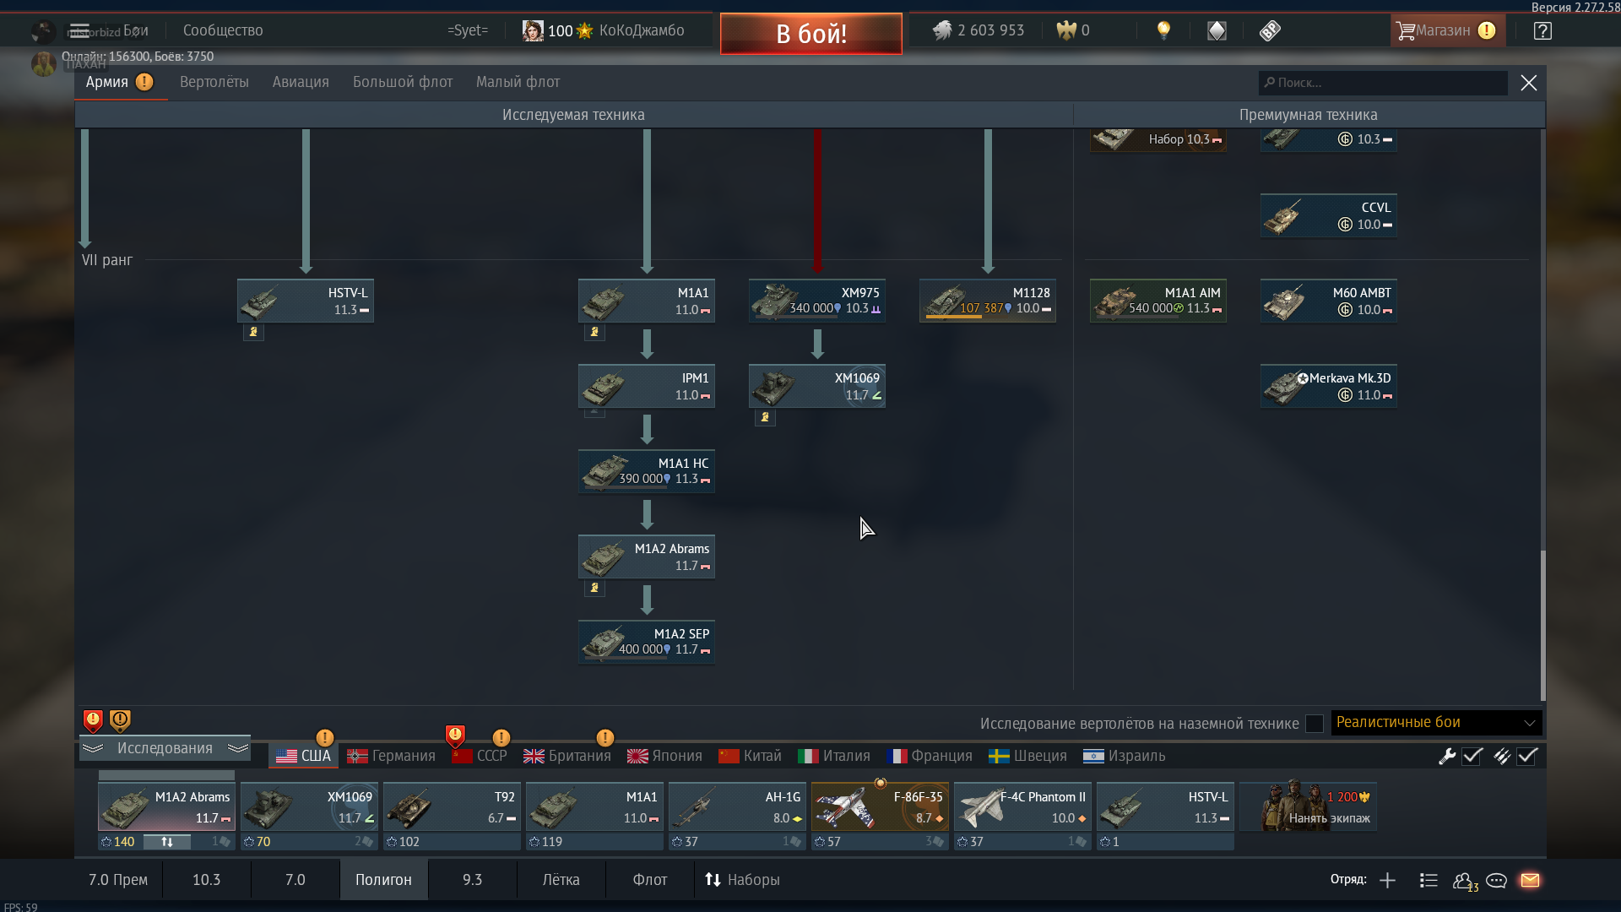Open the question mark help icon
1621x912 pixels.
click(1542, 30)
